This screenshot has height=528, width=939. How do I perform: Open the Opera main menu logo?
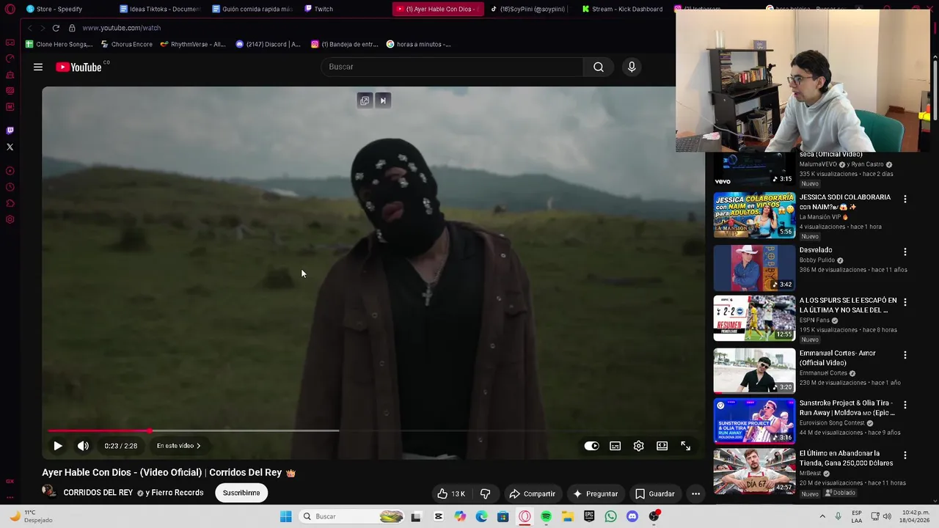pos(10,9)
